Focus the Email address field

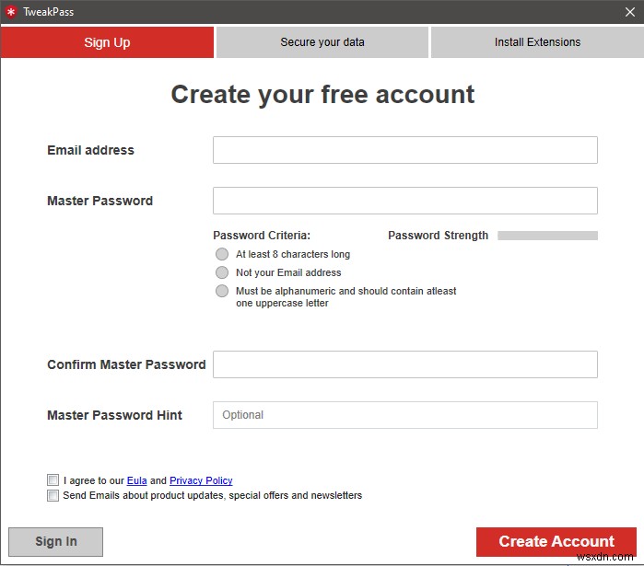coord(405,150)
